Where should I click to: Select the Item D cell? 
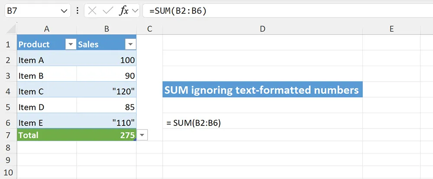tap(47, 107)
